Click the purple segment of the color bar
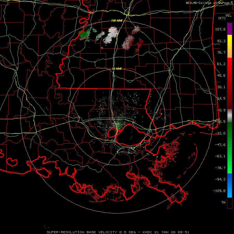 230,29
